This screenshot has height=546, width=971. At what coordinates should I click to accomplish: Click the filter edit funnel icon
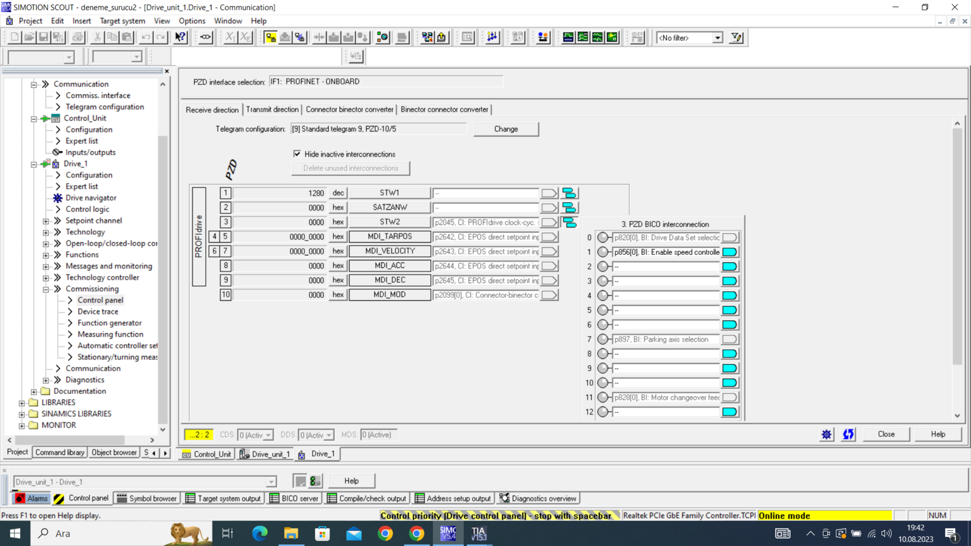[736, 38]
